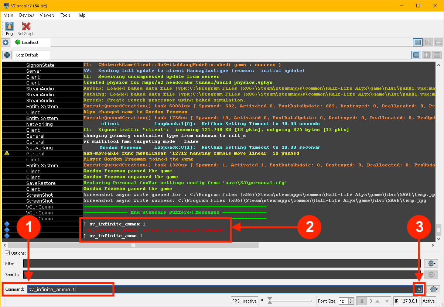This screenshot has width=444, height=307.
Task: Open the Tools menu
Action: [66, 15]
